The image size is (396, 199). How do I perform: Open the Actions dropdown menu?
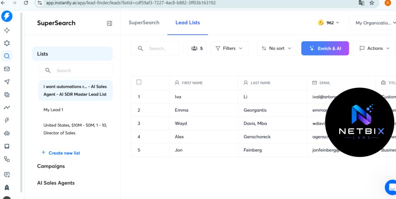click(x=374, y=48)
